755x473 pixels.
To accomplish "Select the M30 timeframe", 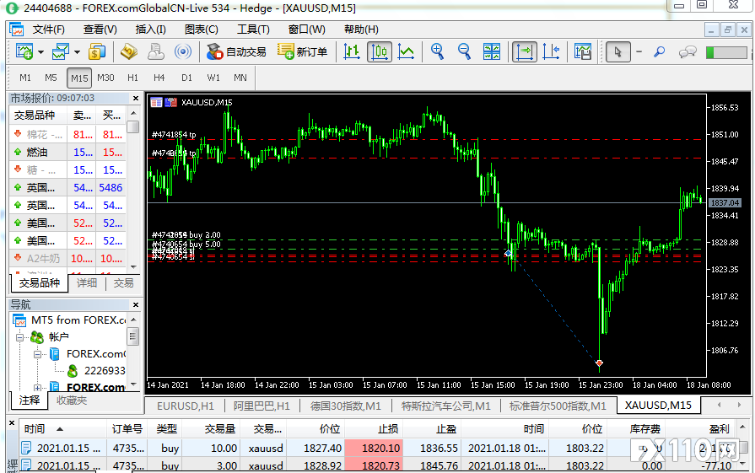I will click(x=105, y=78).
